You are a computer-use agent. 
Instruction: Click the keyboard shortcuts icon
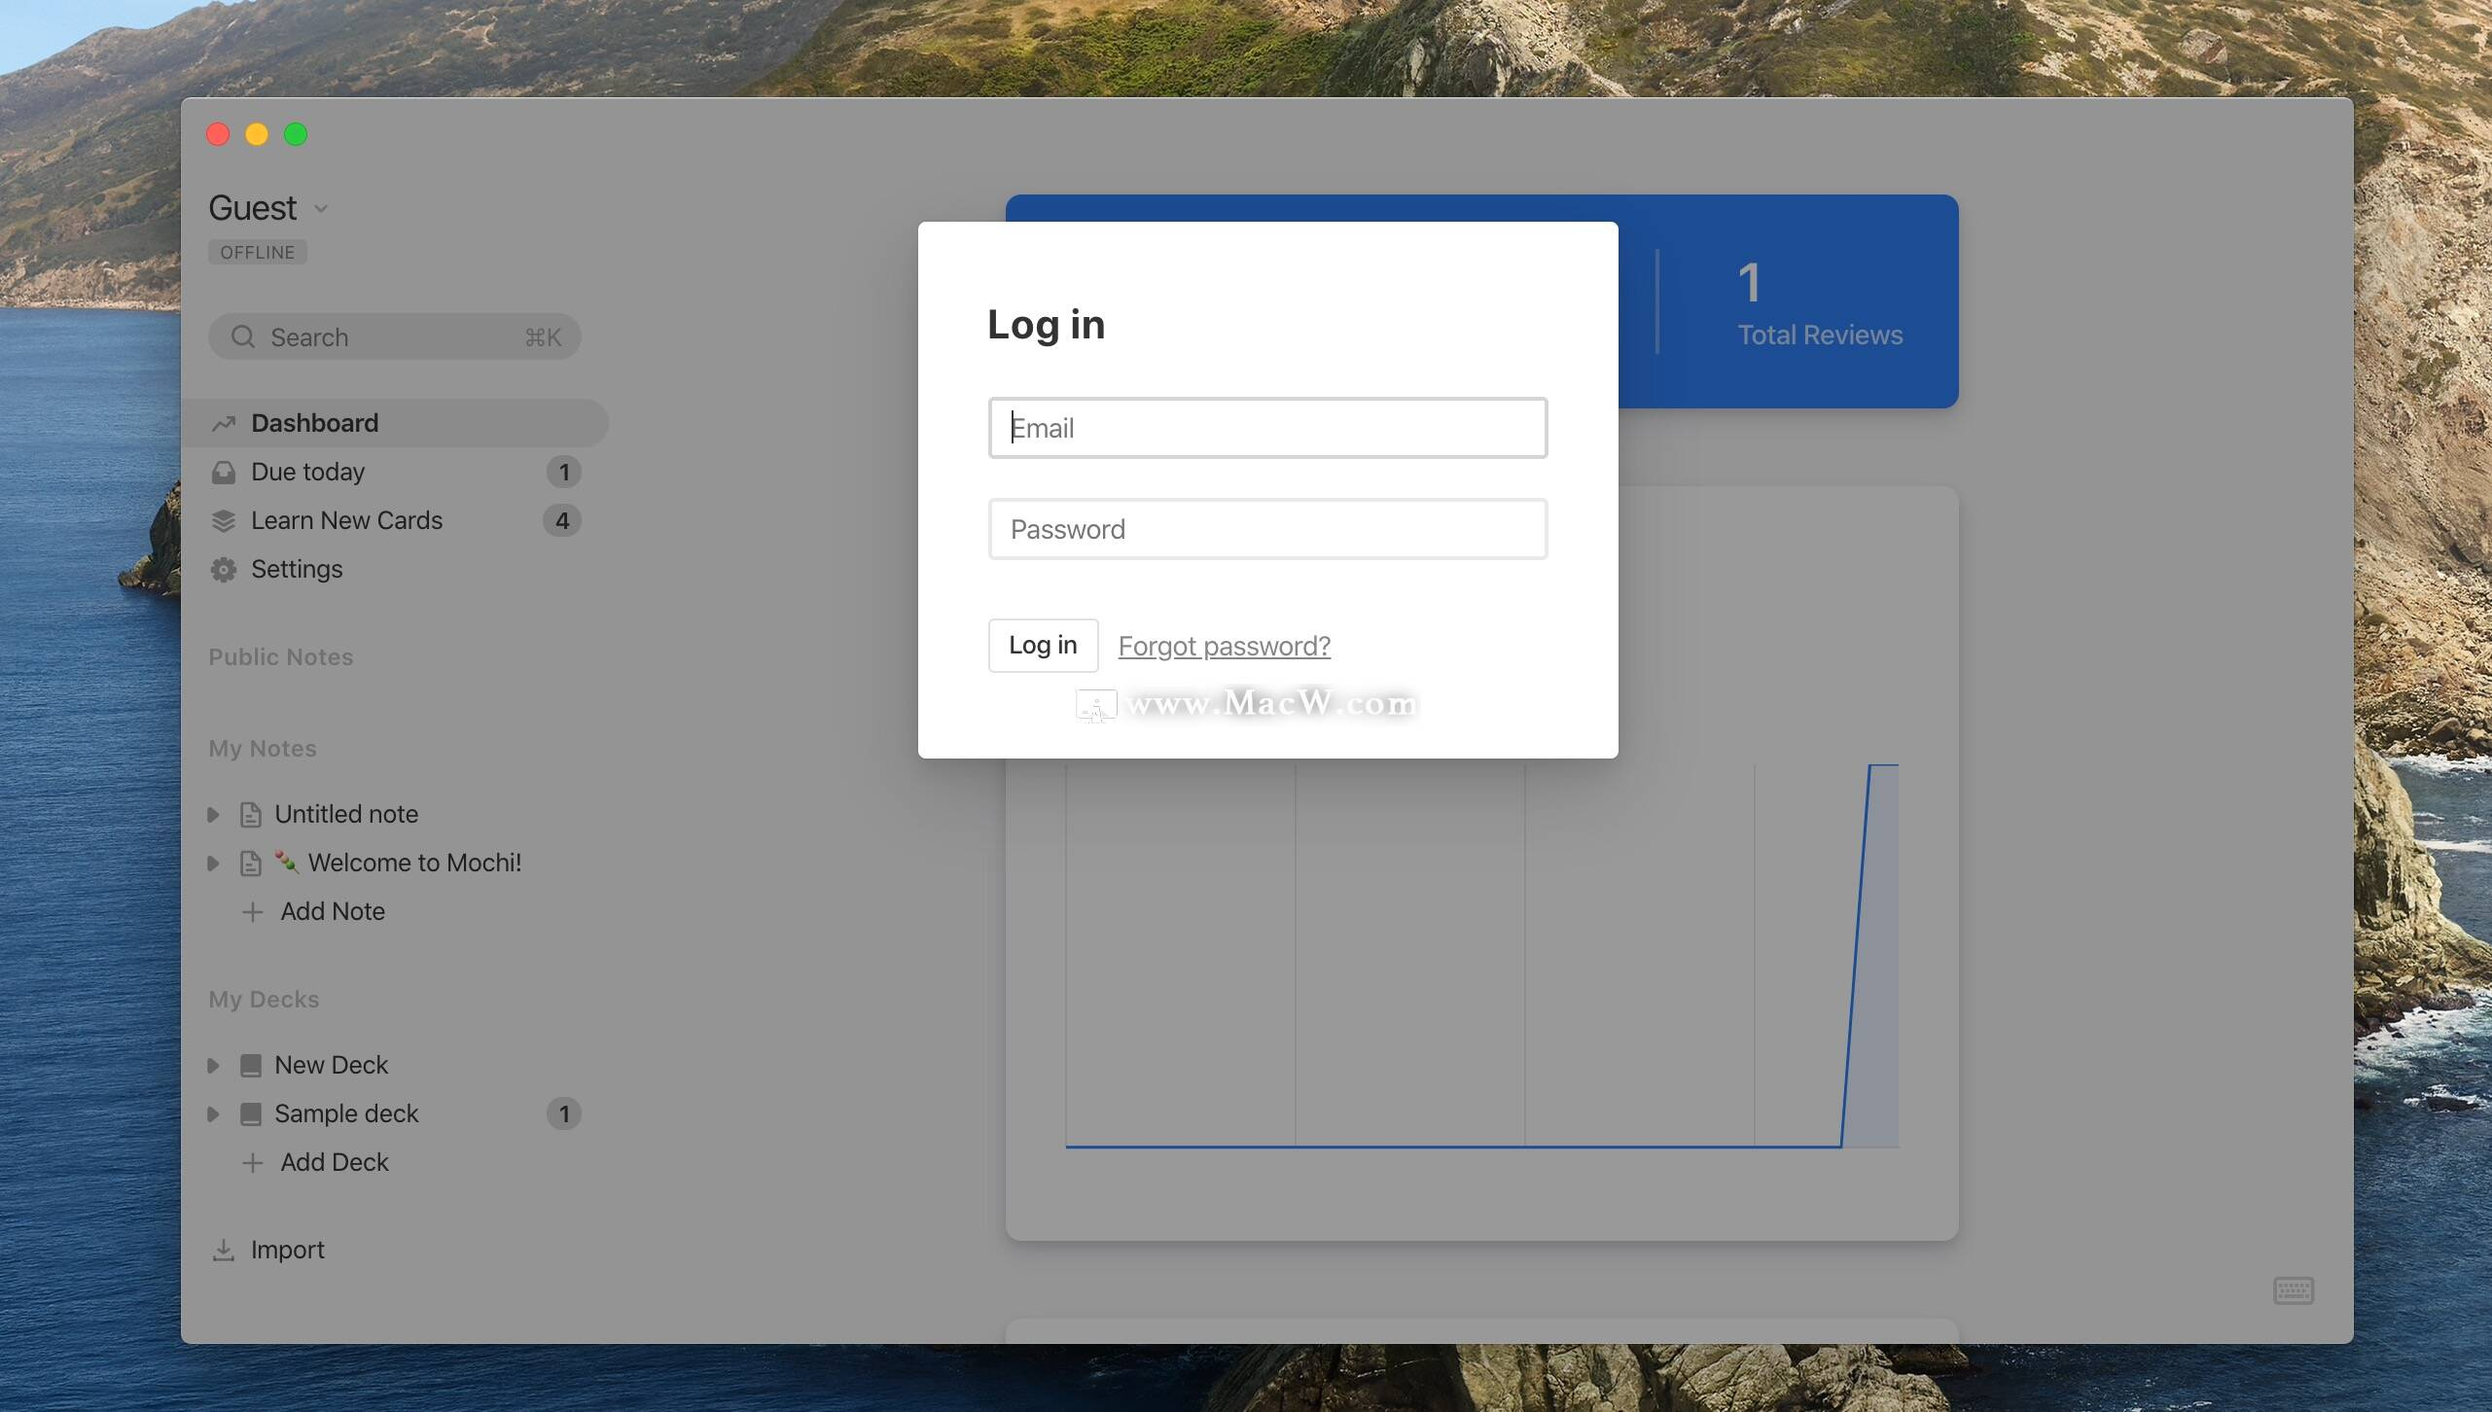[2293, 1290]
